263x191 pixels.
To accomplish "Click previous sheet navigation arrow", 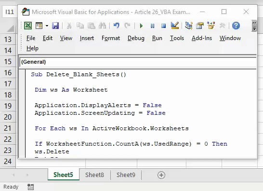I will pyautogui.click(x=13, y=175).
